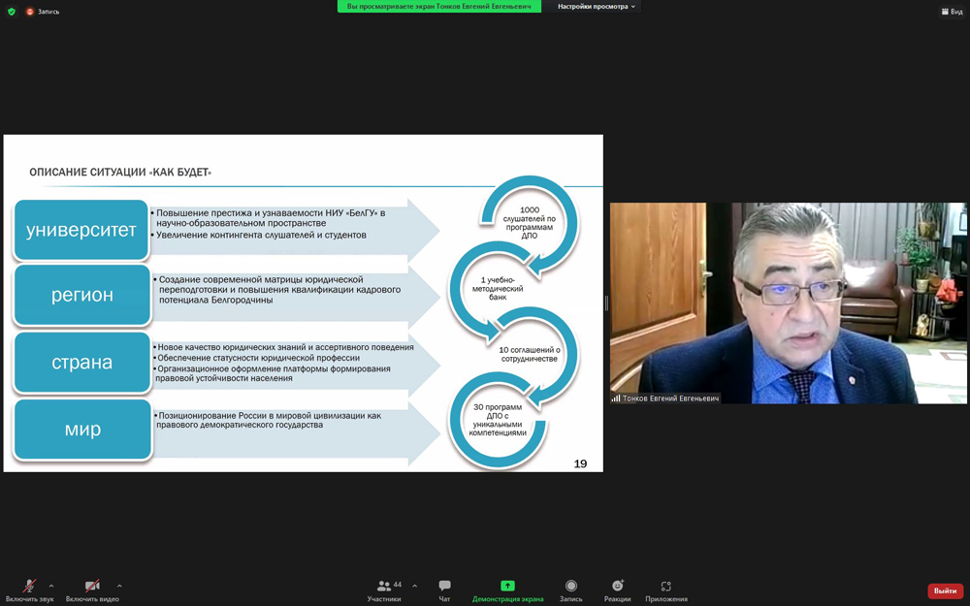Click signal strength icon beside speaker's name

pos(616,399)
